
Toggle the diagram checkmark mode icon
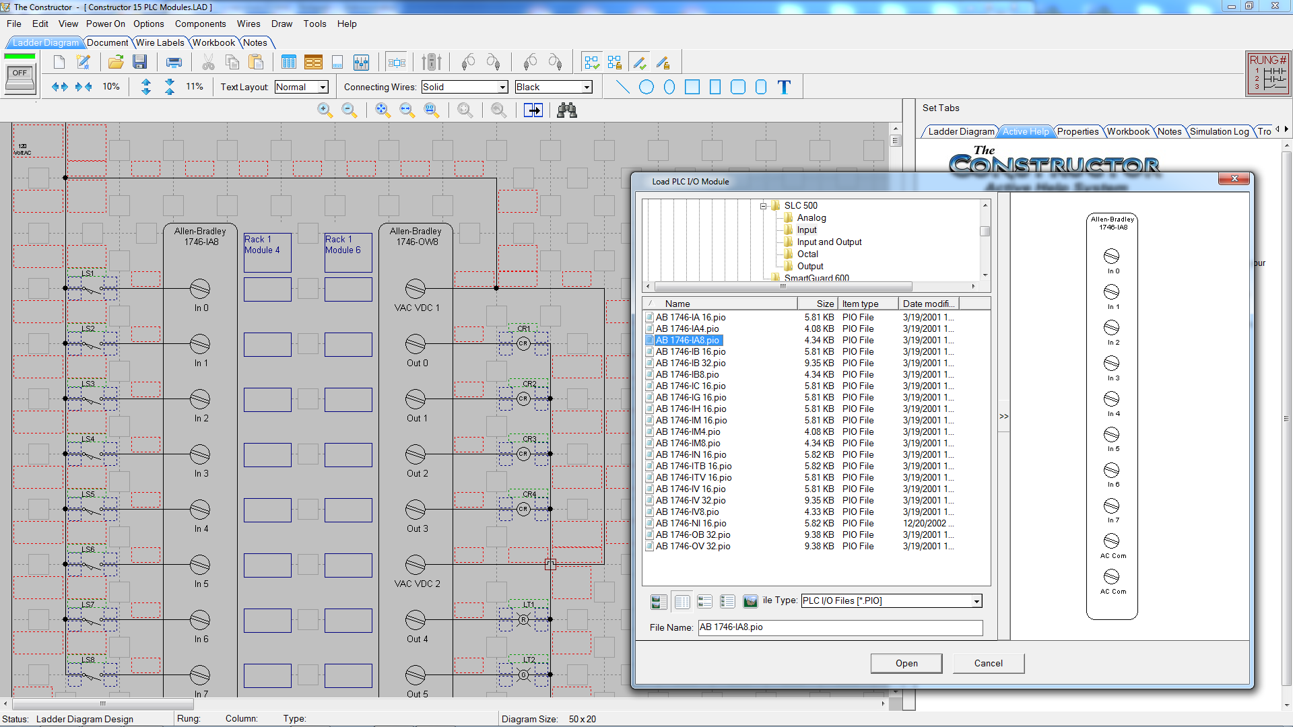pos(591,63)
